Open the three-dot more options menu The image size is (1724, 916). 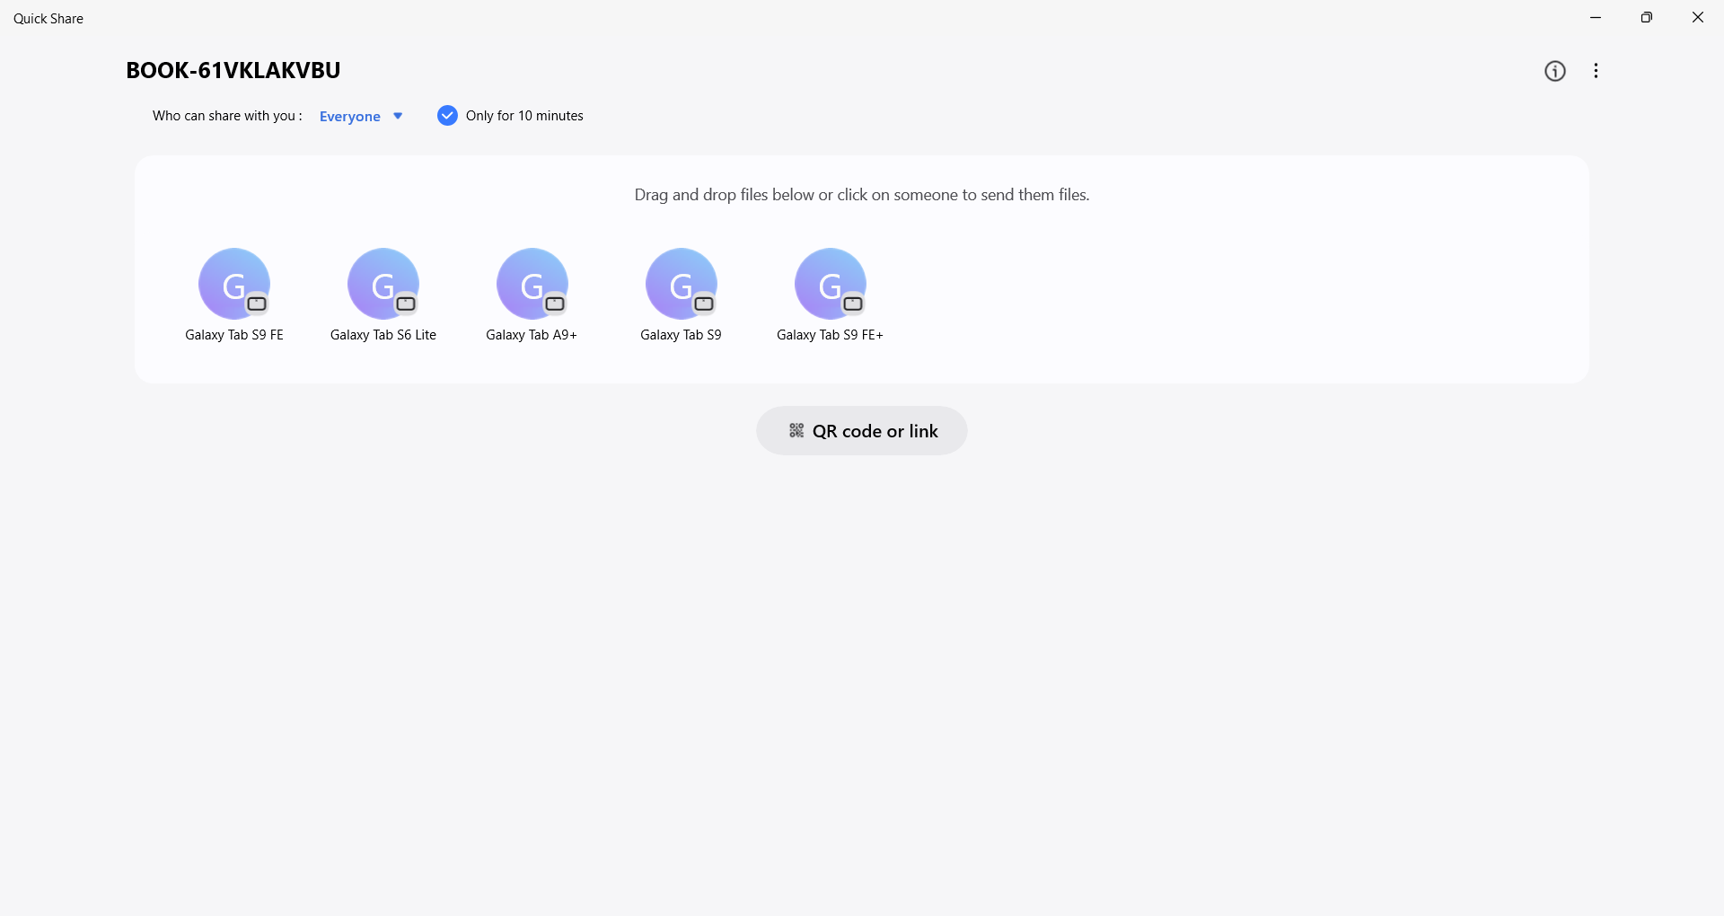click(x=1596, y=71)
